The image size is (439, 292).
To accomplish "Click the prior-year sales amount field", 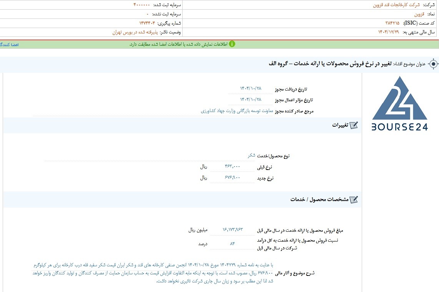I will click(233, 230).
